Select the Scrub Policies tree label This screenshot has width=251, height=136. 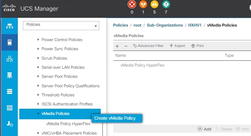point(54,58)
